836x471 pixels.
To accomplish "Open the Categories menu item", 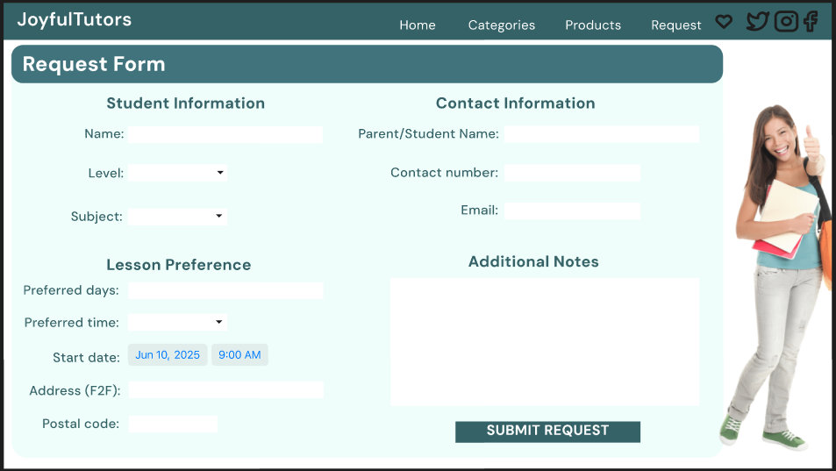I will click(502, 25).
